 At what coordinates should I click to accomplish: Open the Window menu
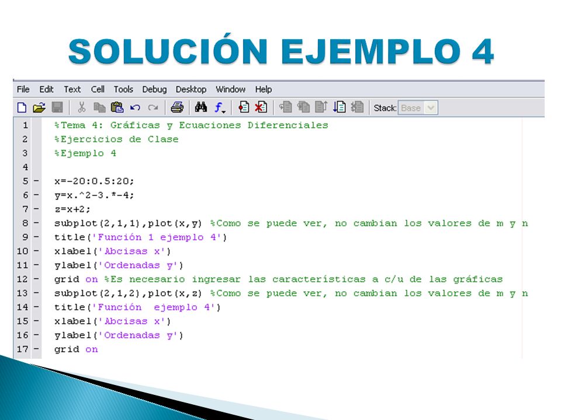230,89
